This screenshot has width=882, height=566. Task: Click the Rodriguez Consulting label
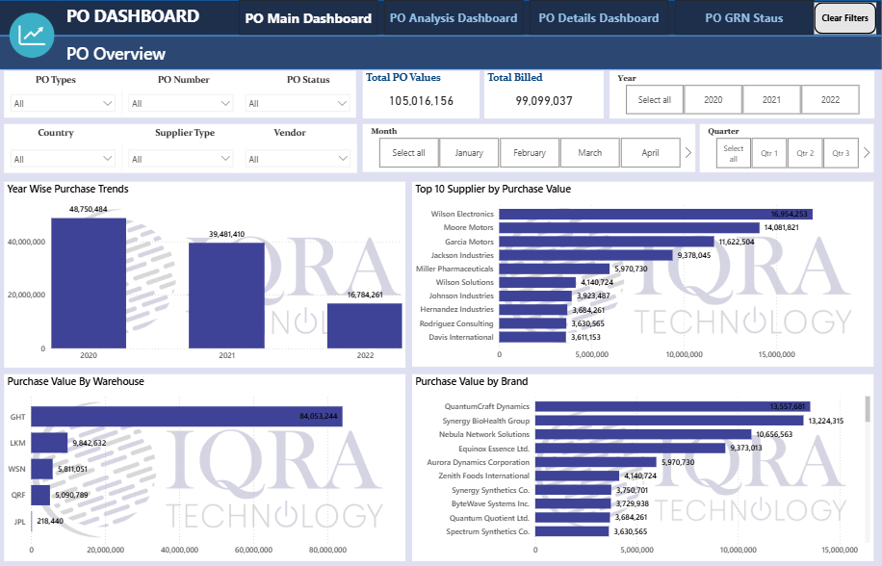(x=456, y=323)
